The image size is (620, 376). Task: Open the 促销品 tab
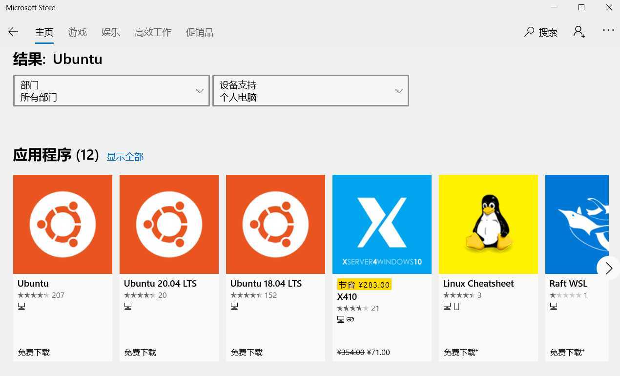point(200,32)
